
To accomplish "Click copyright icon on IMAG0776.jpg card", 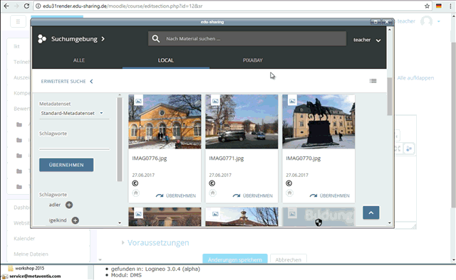I will coord(135,183).
